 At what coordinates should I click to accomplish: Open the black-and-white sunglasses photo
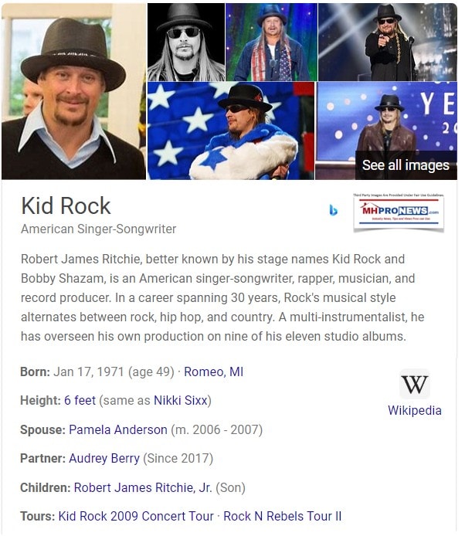pyautogui.click(x=186, y=42)
